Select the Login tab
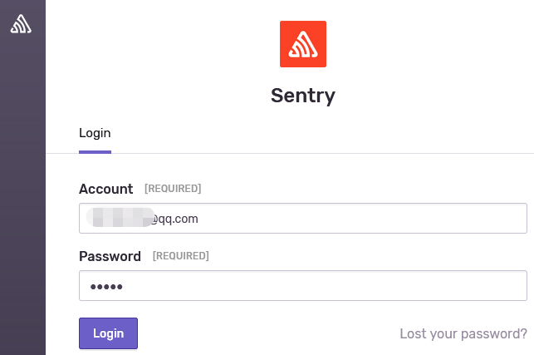This screenshot has width=534, height=355. 95,133
